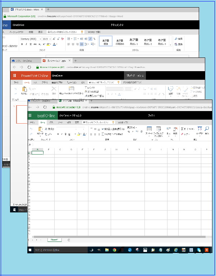Image resolution: width=216 pixels, height=276 pixels.
Task: Open PowerPoint shapes gallery icon
Action: (x=171, y=89)
